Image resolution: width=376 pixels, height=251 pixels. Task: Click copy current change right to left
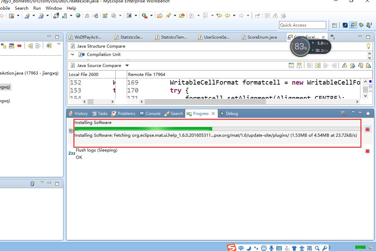tap(318, 65)
